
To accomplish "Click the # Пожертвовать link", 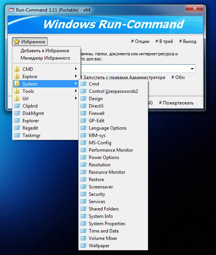I will (x=176, y=103).
